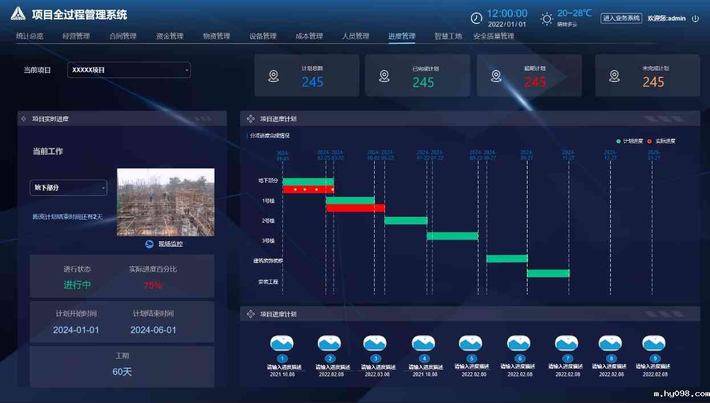Click the system logo beside 项目全过程管理系统
The width and height of the screenshot is (710, 403).
(18, 14)
